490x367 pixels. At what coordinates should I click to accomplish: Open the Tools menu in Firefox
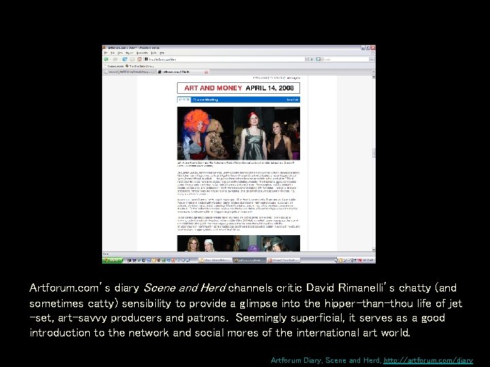coord(154,53)
